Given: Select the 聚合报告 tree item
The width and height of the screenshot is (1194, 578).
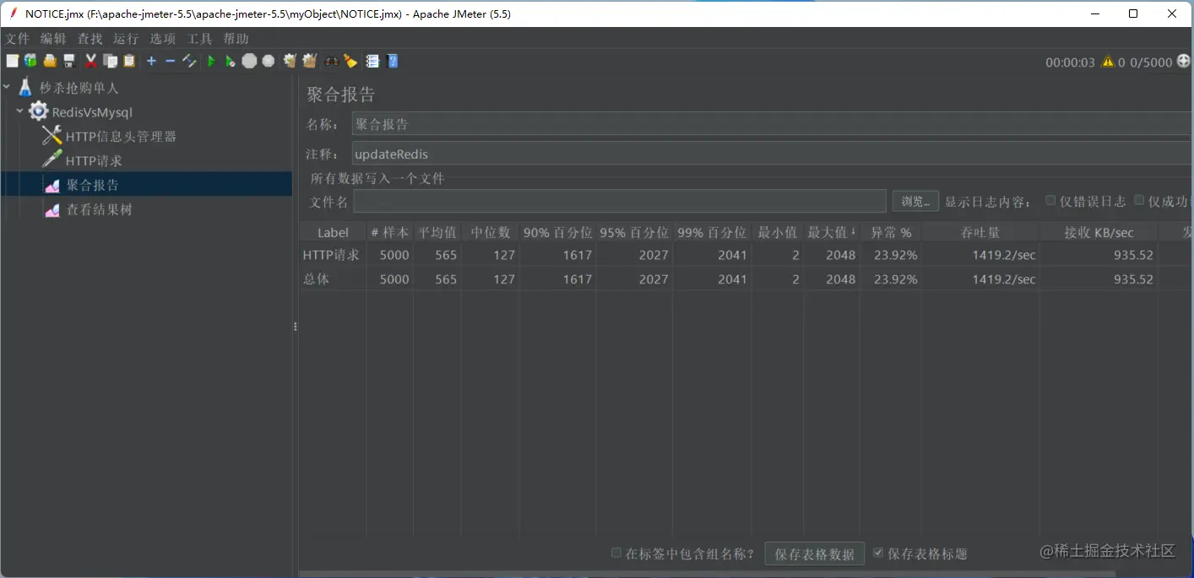Looking at the screenshot, I should (92, 185).
